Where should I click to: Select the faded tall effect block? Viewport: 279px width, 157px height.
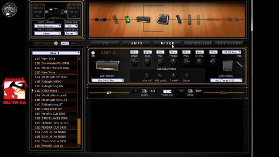pyautogui.click(x=198, y=20)
